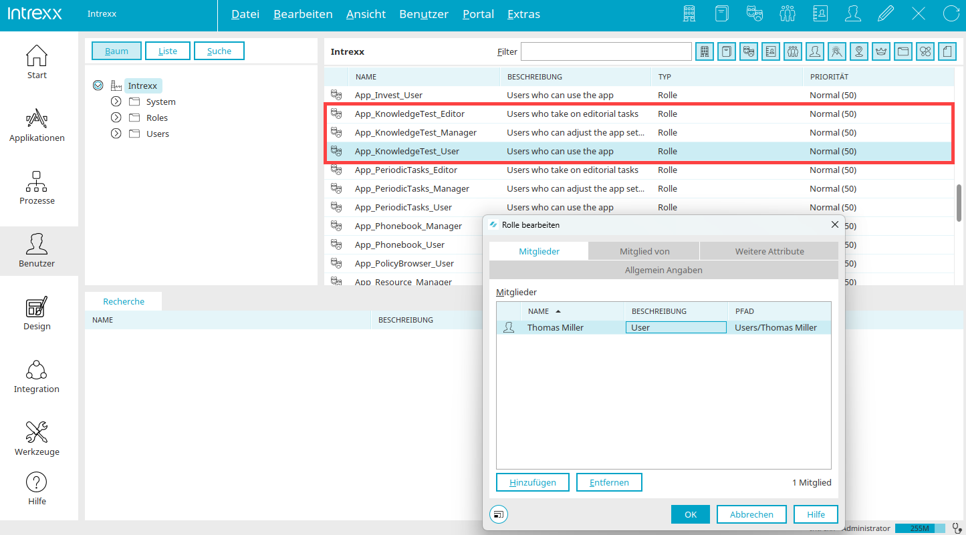Screen dimensions: 966x535
Task: Expand the System folder in tree
Action: tap(116, 102)
